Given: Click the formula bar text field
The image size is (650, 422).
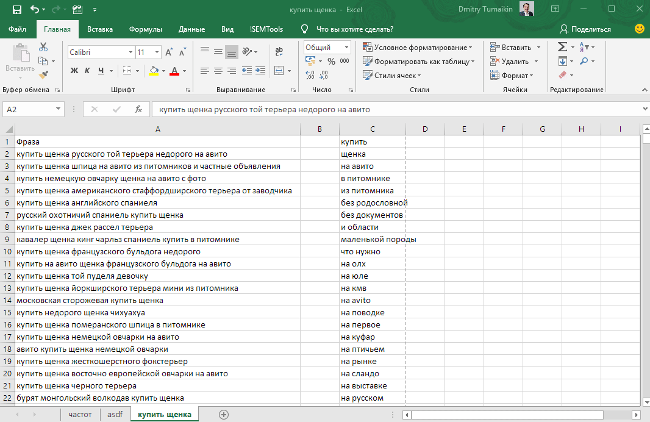Looking at the screenshot, I should [396, 109].
